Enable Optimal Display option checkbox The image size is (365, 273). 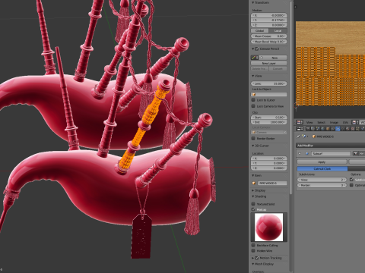351,185
